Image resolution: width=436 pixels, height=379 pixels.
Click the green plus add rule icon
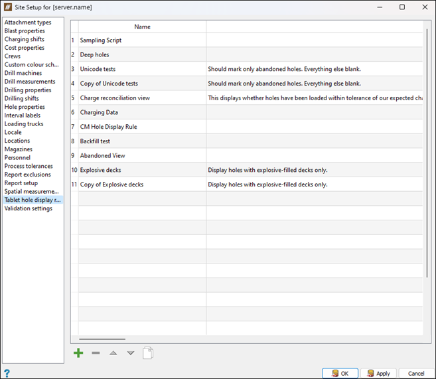78,353
